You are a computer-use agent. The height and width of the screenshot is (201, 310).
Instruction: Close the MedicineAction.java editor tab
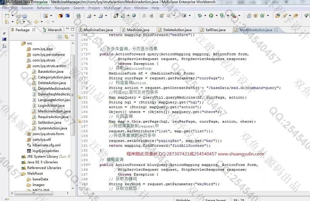(276, 30)
